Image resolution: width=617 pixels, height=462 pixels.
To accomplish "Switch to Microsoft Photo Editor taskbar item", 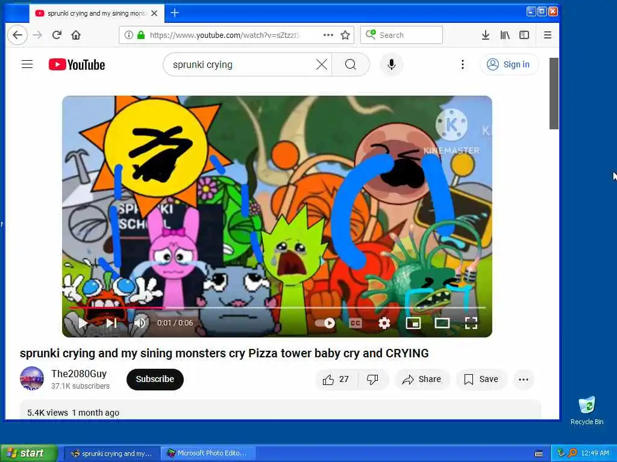I will [208, 454].
